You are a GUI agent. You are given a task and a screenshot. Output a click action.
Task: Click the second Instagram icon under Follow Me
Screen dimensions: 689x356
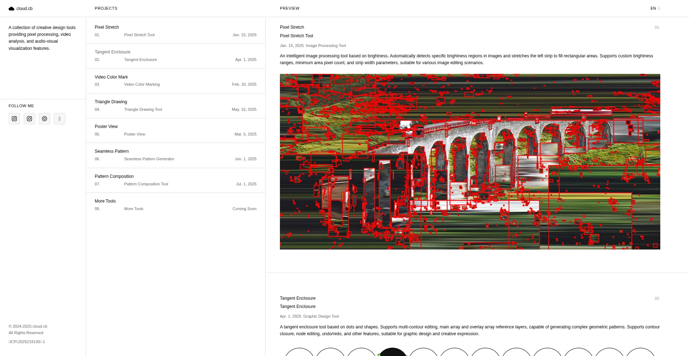coord(29,119)
